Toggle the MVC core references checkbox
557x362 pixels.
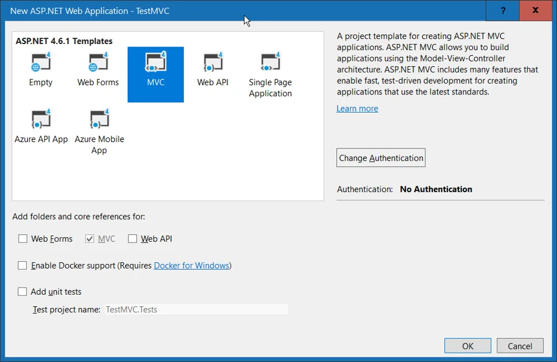click(89, 239)
